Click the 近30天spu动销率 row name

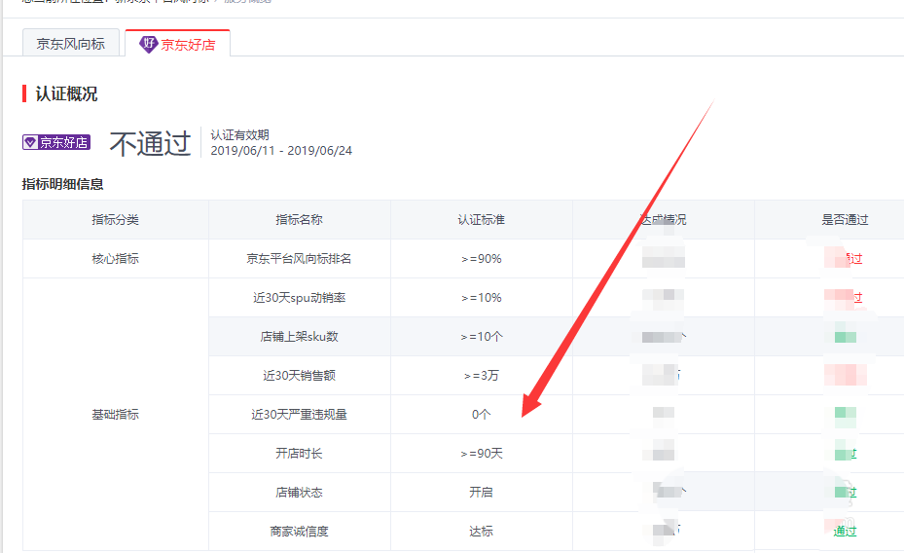(299, 298)
